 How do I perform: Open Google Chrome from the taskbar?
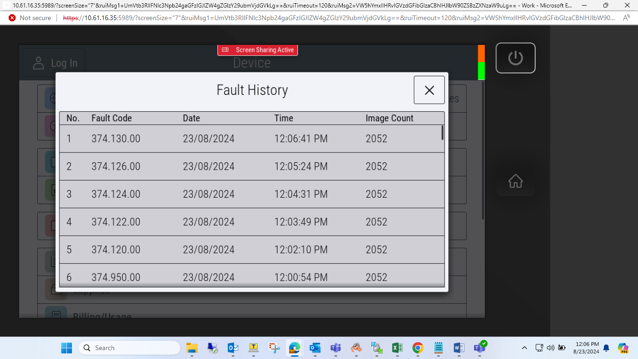[x=418, y=348]
